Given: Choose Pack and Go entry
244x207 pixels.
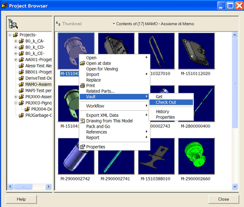Looking at the screenshot, I should (x=114, y=126).
